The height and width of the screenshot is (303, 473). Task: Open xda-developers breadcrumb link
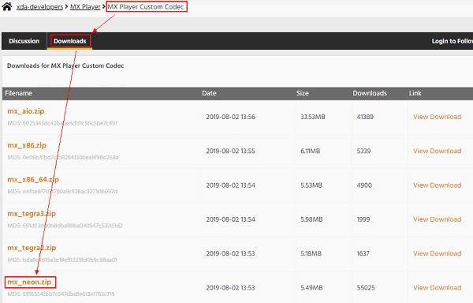point(39,6)
